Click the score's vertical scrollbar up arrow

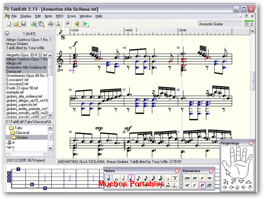click(252, 31)
